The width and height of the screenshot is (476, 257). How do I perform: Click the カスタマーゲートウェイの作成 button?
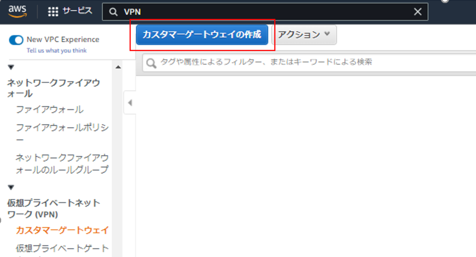(203, 35)
